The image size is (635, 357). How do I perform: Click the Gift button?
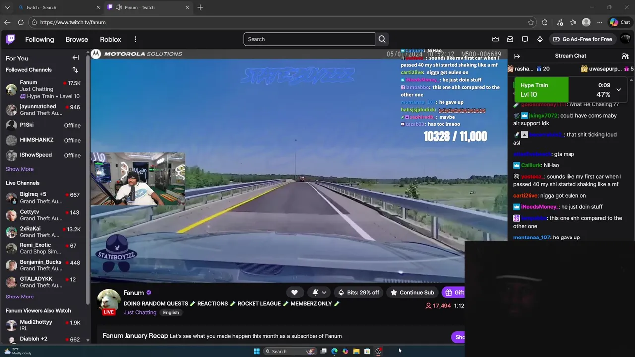pos(454,292)
